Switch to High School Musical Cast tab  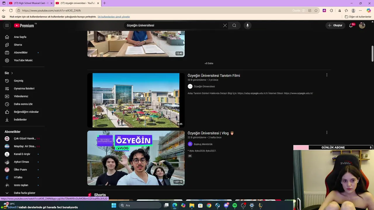tap(31, 3)
